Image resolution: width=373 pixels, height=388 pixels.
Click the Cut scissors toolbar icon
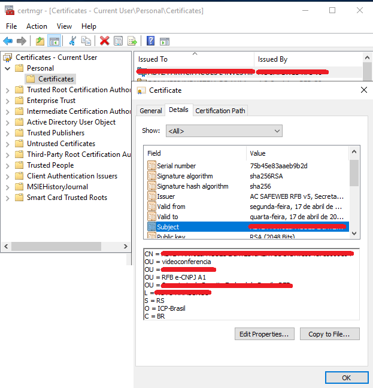(x=72, y=41)
